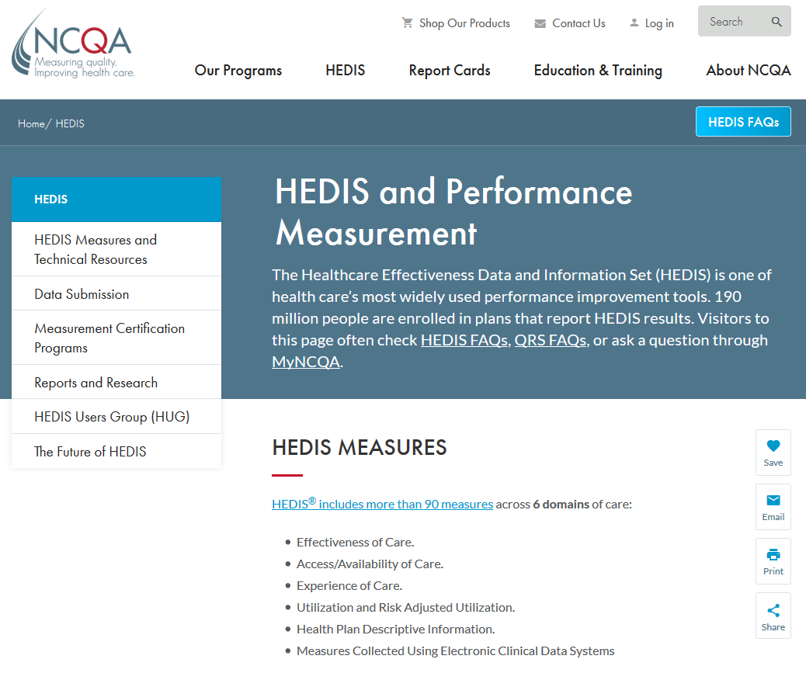Click the magnifying glass search icon

coord(776,22)
